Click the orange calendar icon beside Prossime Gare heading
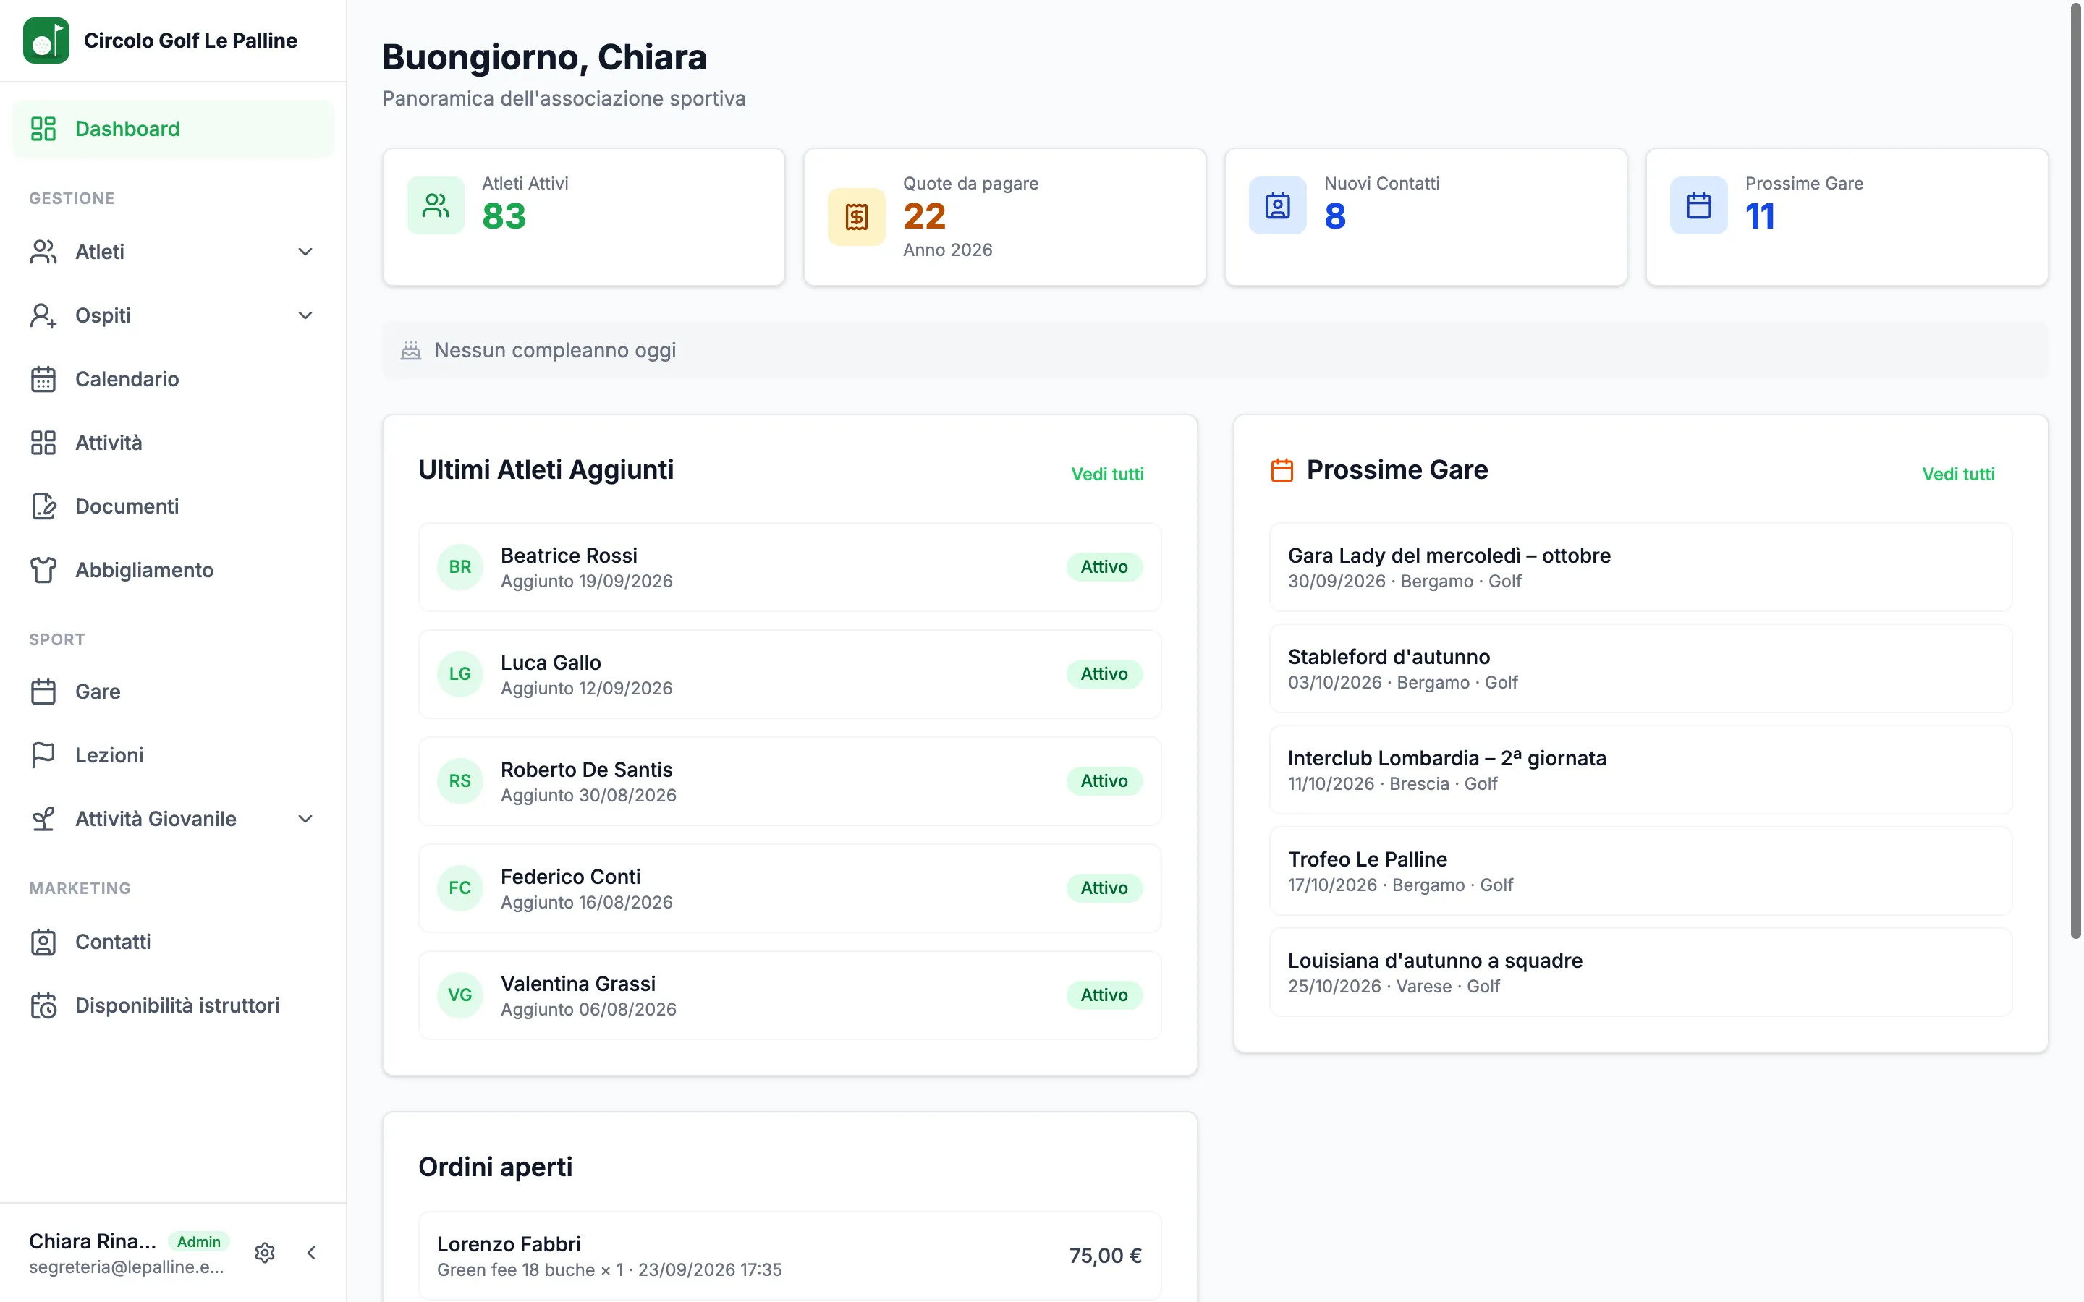Image resolution: width=2084 pixels, height=1302 pixels. pyautogui.click(x=1282, y=470)
